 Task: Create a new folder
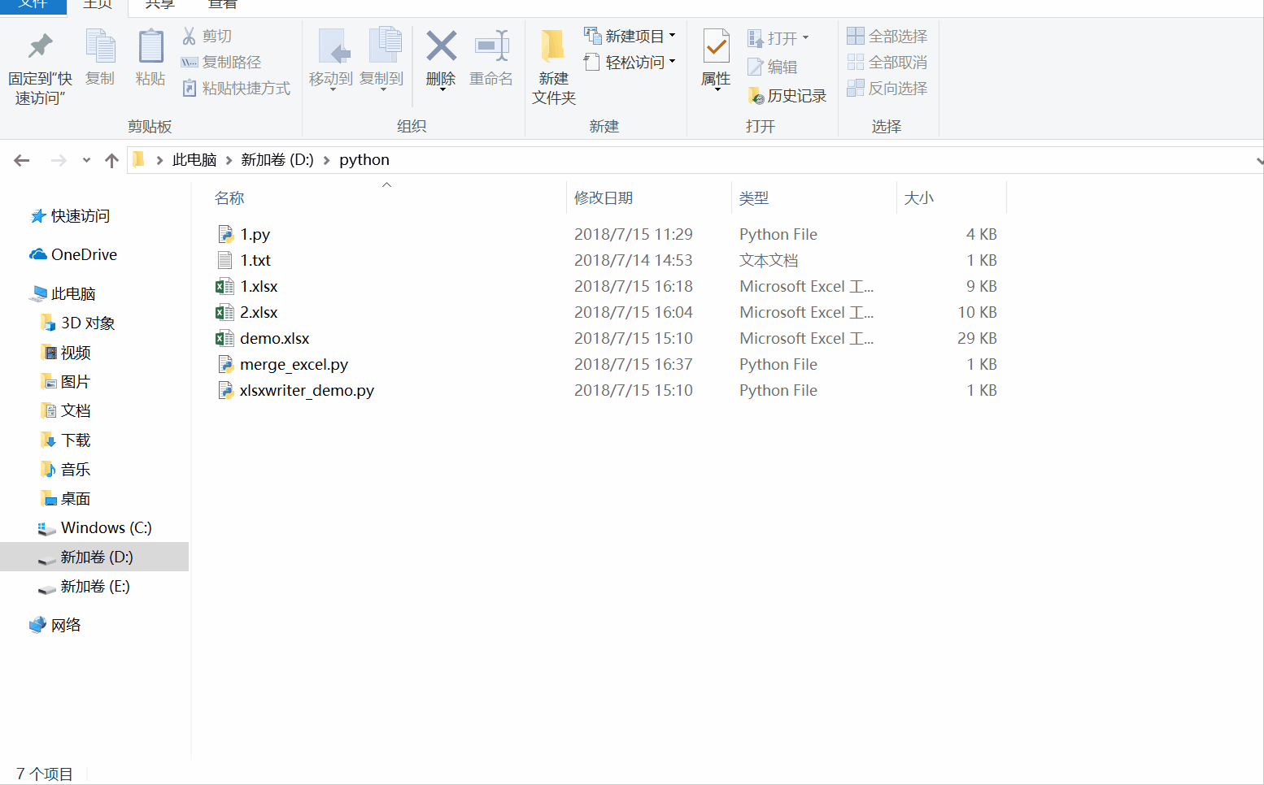point(553,65)
